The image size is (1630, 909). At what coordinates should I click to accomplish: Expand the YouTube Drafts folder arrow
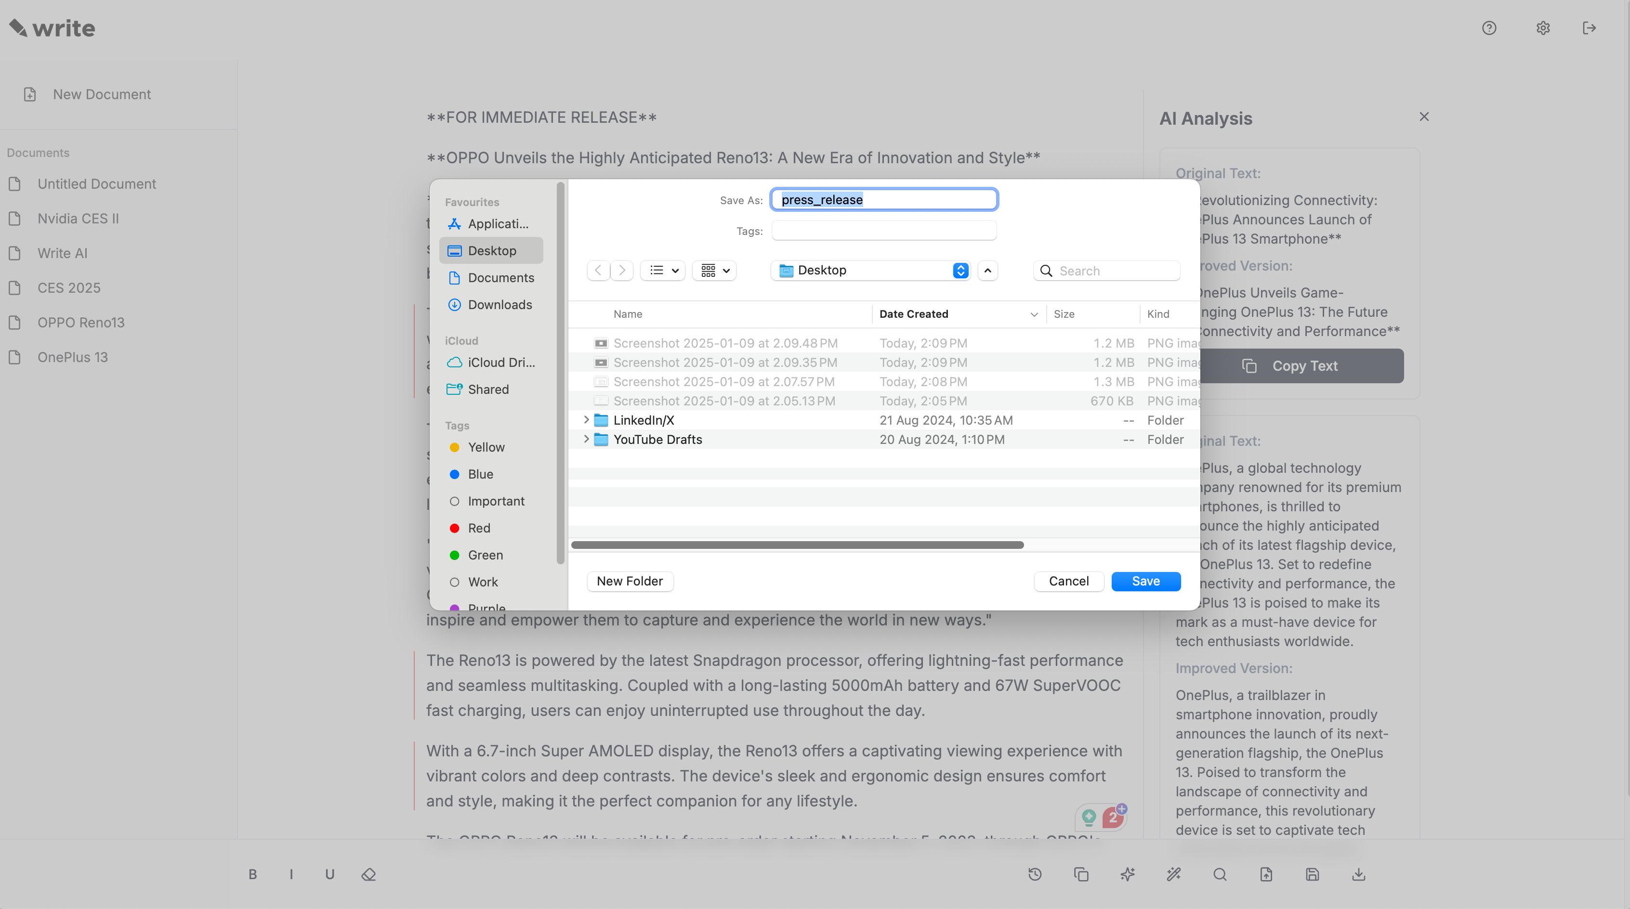pos(586,439)
